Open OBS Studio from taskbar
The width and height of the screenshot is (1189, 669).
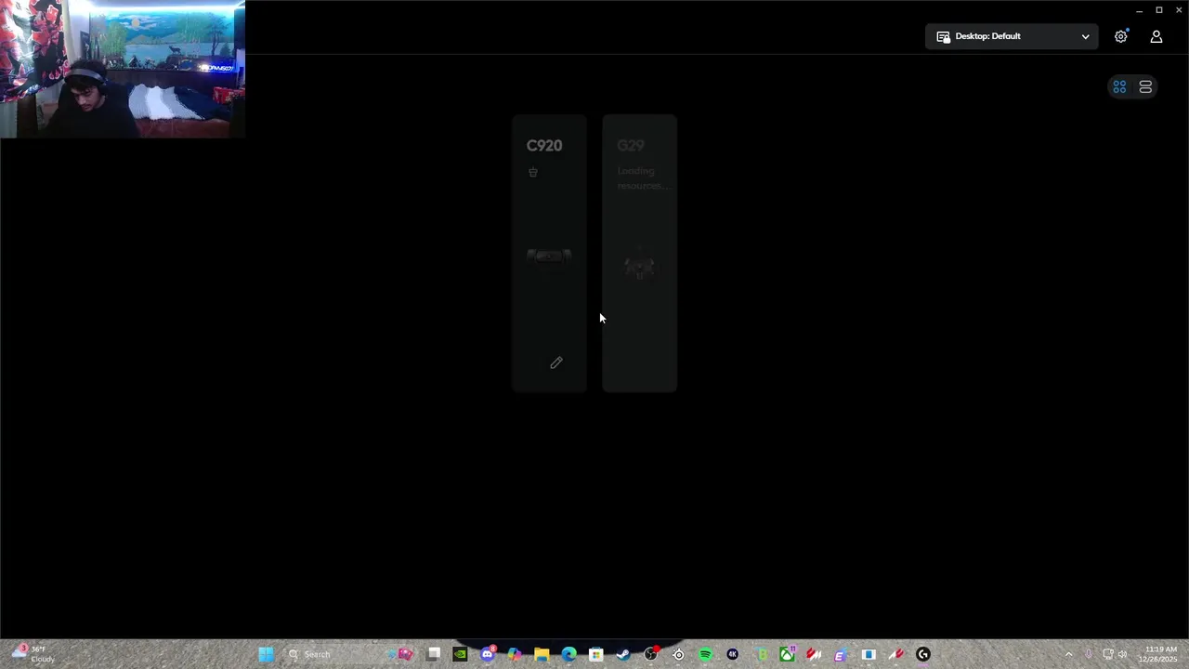(x=650, y=654)
